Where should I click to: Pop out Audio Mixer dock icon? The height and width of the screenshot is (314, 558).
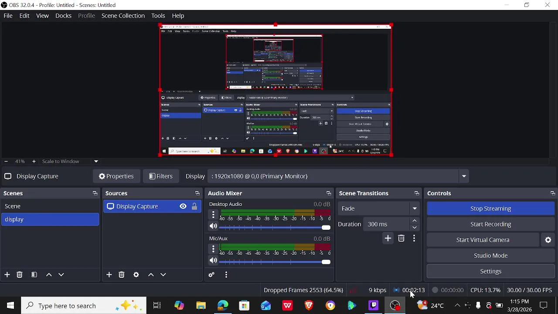329,194
